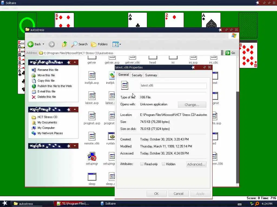Screen dimensions: 277x207
Task: Click the file icon in Properties dialog
Action: point(125,85)
